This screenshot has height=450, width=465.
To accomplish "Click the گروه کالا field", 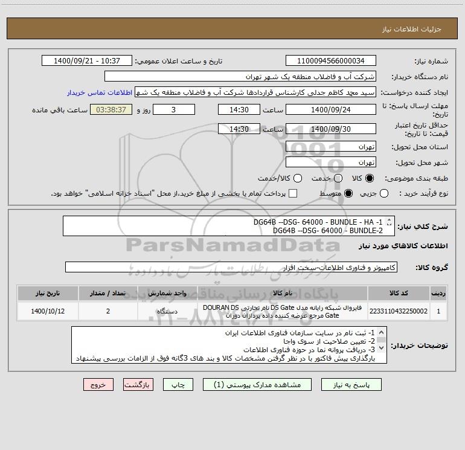I will (231, 267).
